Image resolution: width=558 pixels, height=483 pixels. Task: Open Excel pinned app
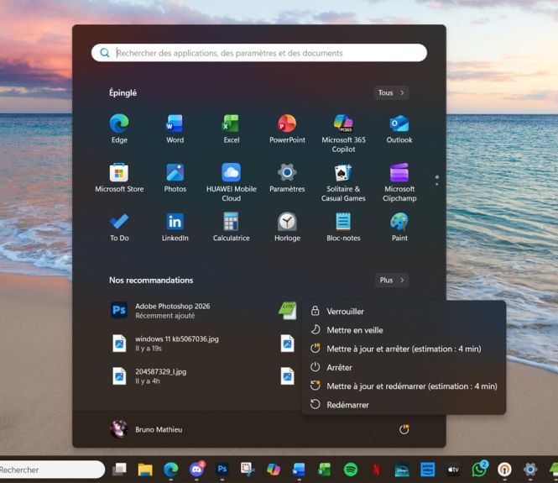pyautogui.click(x=231, y=129)
